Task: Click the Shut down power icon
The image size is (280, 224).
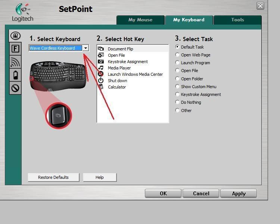Action: point(101,80)
